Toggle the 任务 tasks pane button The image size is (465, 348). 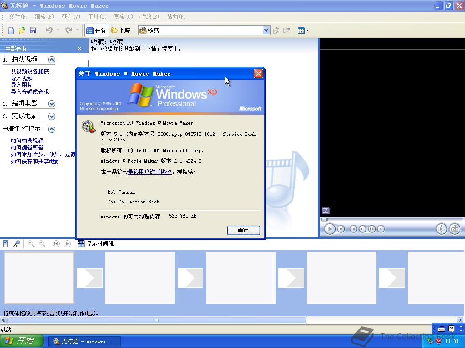(97, 30)
